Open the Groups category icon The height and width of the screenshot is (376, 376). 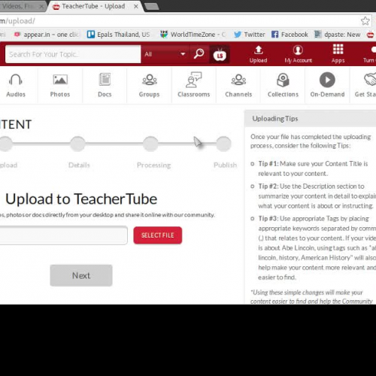(x=150, y=80)
